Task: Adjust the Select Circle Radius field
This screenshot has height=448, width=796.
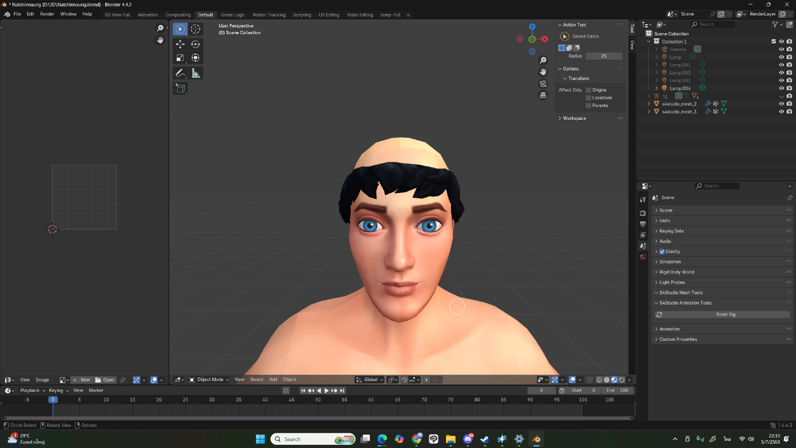Action: 603,56
